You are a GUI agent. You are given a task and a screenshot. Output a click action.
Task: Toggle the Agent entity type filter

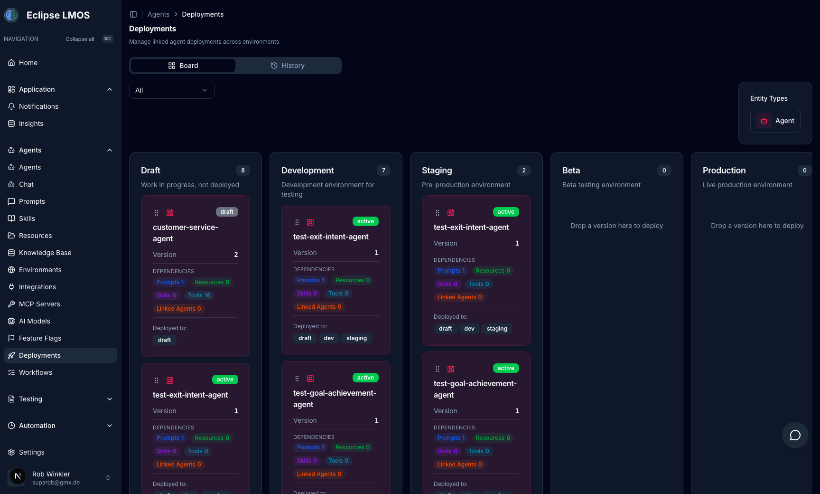pos(775,121)
